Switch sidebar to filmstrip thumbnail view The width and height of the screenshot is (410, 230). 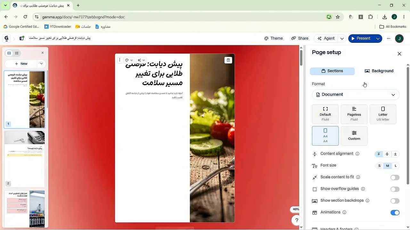[x=9, y=53]
